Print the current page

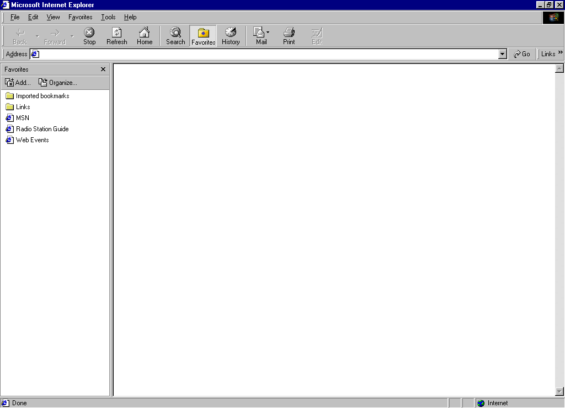(x=289, y=36)
